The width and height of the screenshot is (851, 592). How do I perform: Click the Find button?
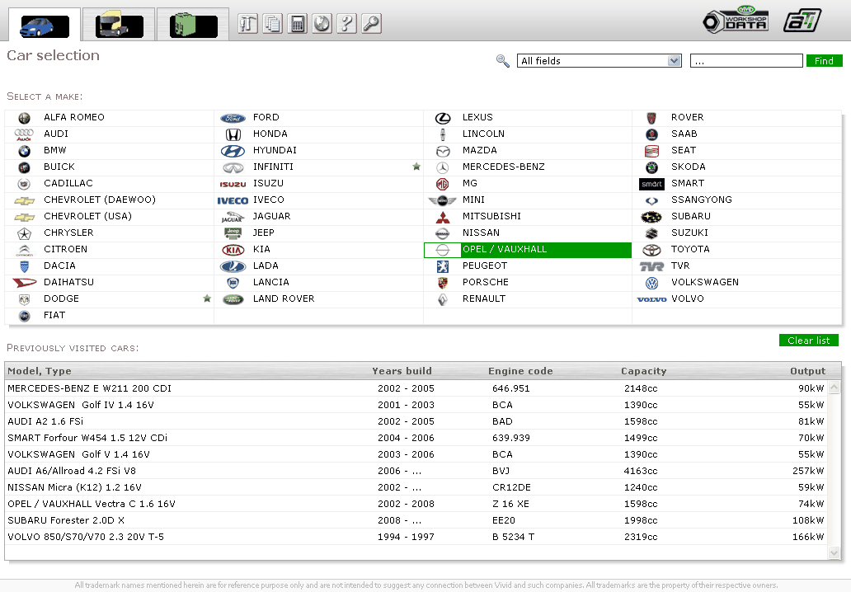824,61
